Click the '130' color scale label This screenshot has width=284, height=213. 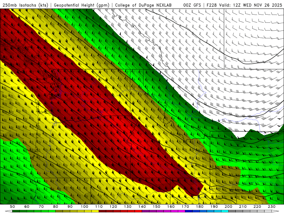[128, 207]
